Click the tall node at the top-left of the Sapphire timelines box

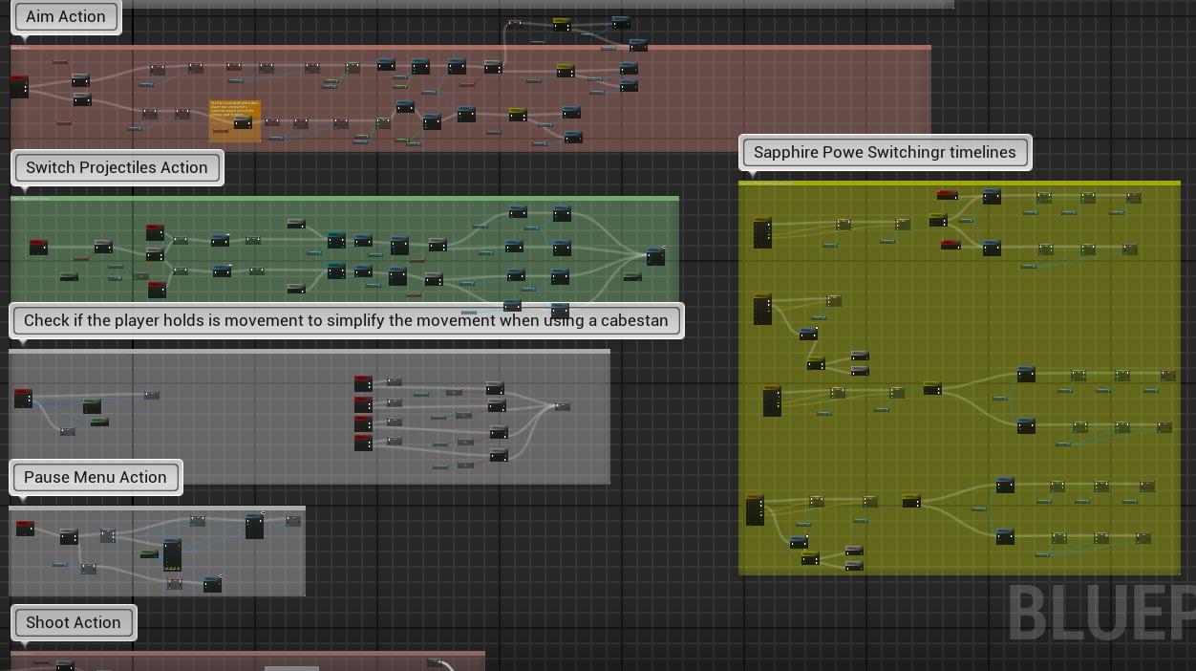[x=762, y=233]
